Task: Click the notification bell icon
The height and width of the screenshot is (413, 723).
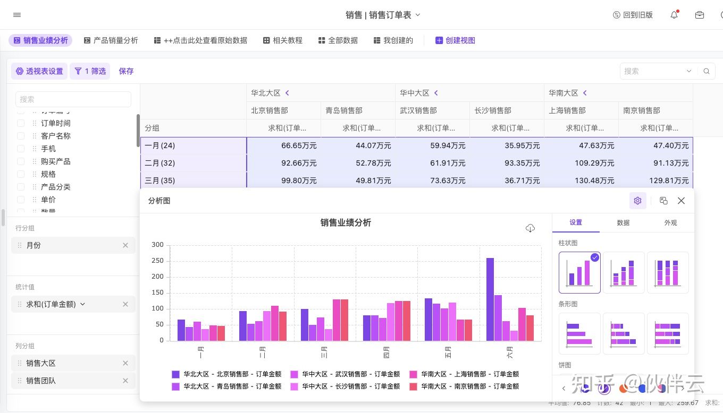Action: [674, 15]
